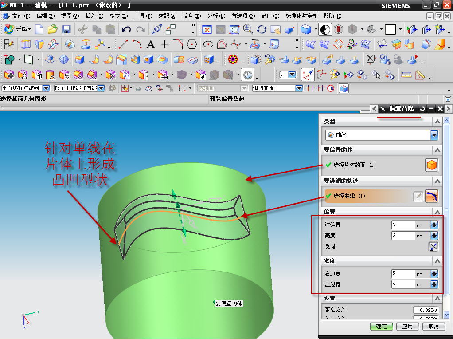Click the measure distance ruler icon
This screenshot has height=339, width=453.
[x=406, y=75]
